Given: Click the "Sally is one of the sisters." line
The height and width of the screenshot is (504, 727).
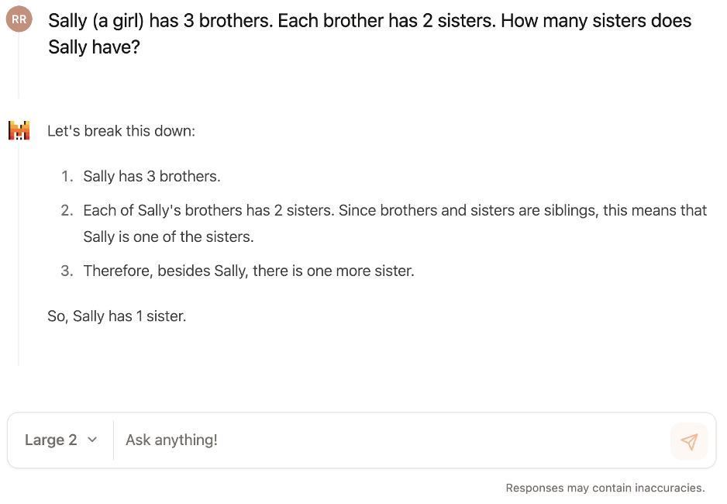Looking at the screenshot, I should (168, 237).
